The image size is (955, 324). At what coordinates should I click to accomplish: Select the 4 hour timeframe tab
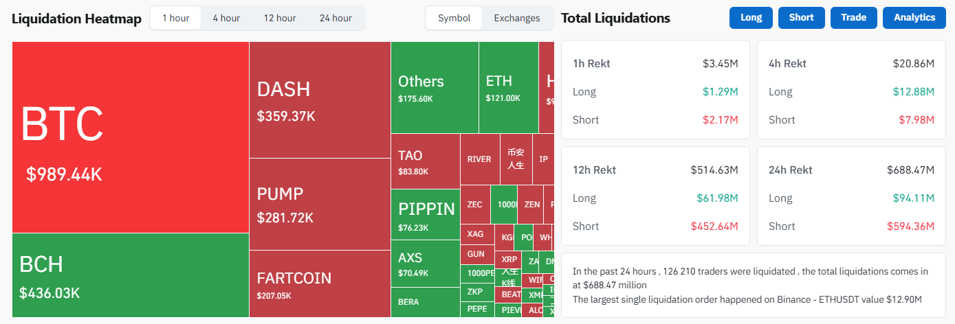pos(226,18)
